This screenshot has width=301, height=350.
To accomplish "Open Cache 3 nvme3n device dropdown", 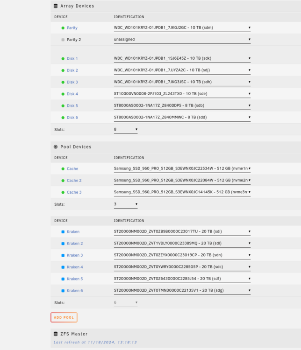I will 182,192.
